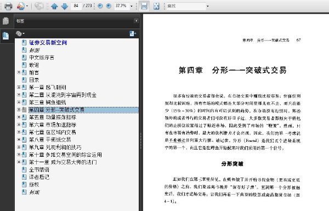This screenshot has width=329, height=211.
Task: Open bookmarks options gear menu
Action: click(x=20, y=33)
